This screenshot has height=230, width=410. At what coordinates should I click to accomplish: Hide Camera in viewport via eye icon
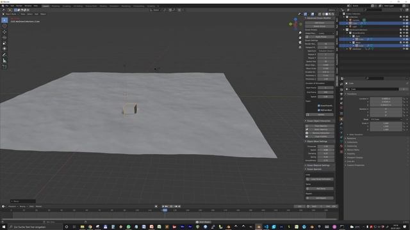click(x=404, y=20)
